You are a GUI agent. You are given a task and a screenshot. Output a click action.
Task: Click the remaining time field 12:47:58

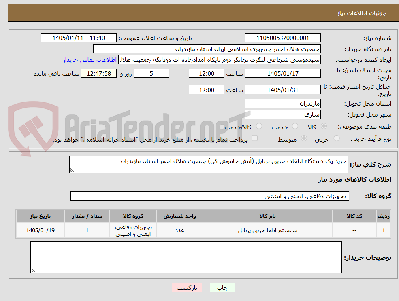pos(99,74)
